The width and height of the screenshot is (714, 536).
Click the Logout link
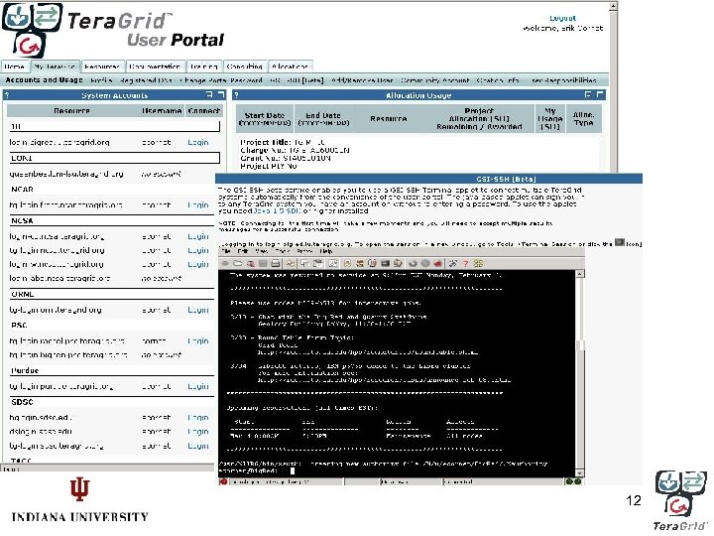tap(563, 18)
